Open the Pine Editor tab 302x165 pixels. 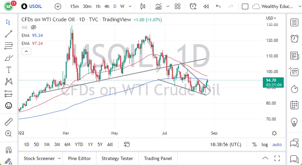pos(80,158)
